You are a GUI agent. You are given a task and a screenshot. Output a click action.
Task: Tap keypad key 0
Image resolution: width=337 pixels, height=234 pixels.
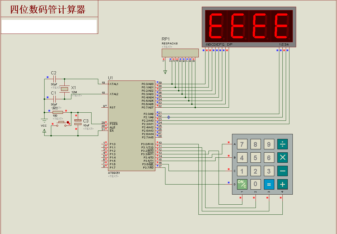[x=256, y=184]
